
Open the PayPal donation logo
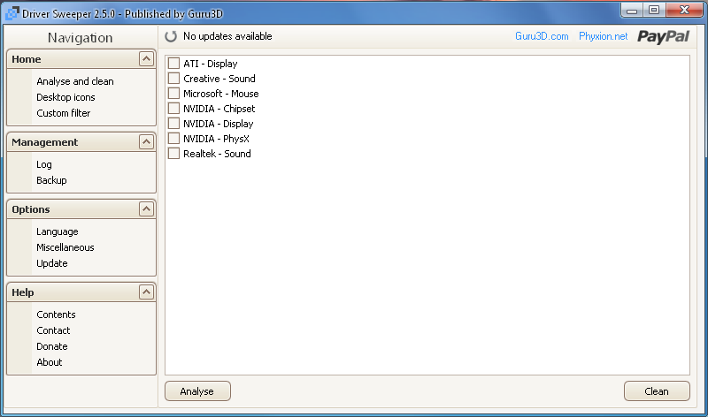[x=663, y=37]
